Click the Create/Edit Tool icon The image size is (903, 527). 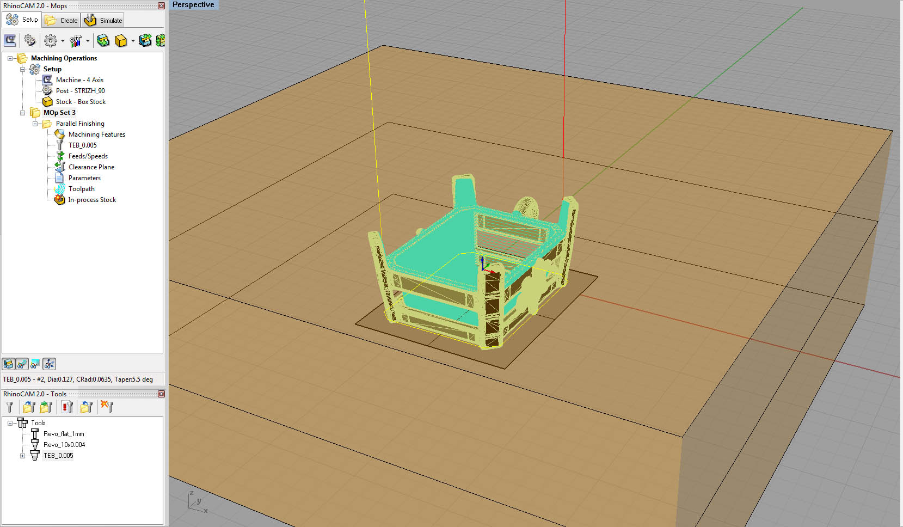tap(10, 407)
